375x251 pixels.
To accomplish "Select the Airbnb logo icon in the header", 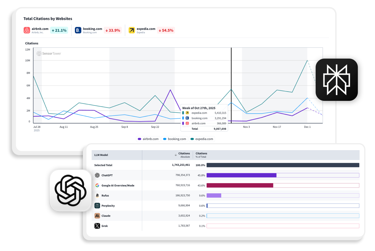I will tap(27, 30).
